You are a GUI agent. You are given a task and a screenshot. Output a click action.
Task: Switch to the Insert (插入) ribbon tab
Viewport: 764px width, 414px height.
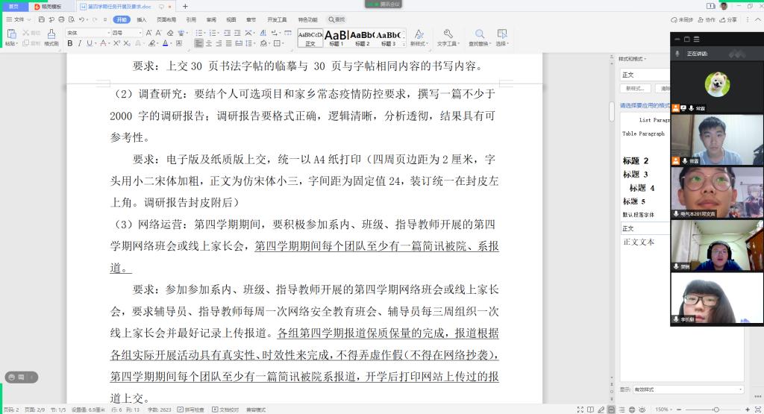[x=142, y=19]
